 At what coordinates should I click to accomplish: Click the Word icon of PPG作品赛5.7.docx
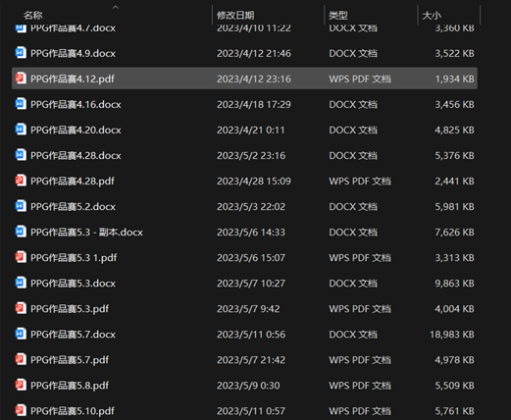pyautogui.click(x=21, y=334)
